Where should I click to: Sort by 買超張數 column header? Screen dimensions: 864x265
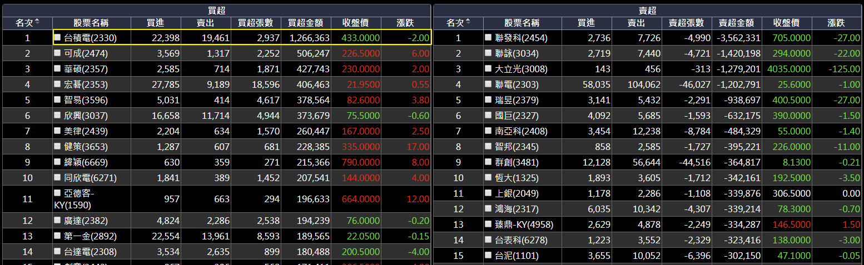point(256,23)
